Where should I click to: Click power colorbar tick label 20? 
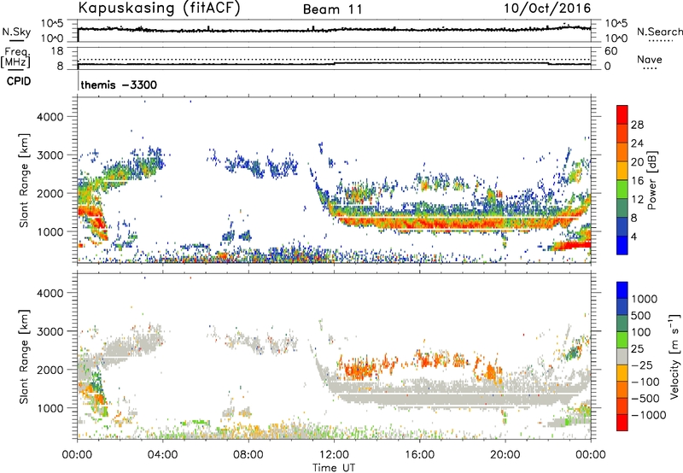coord(637,162)
